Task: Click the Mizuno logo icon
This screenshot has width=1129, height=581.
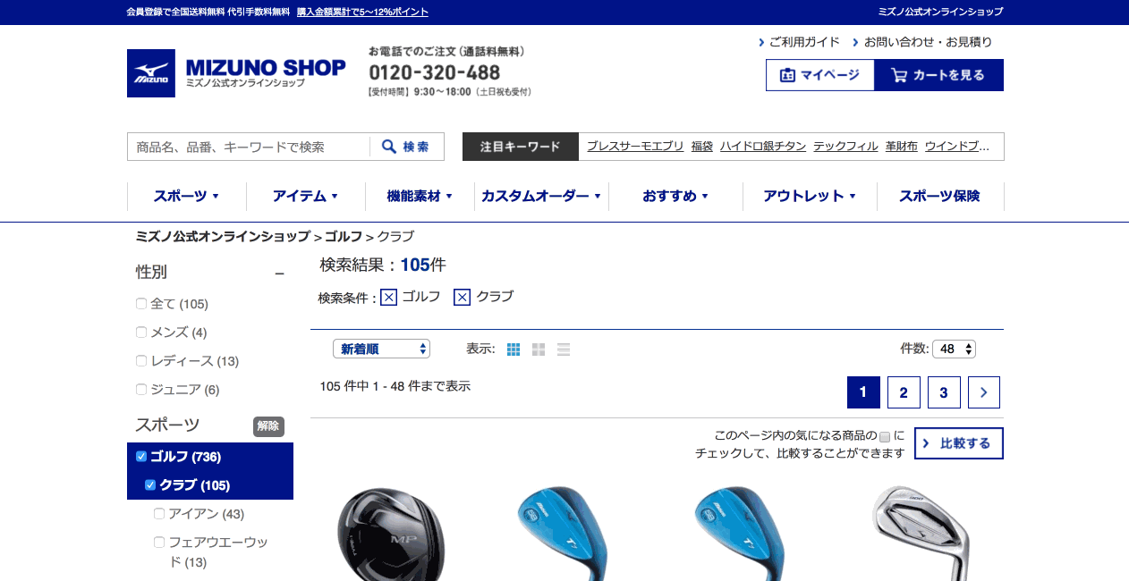Action: click(151, 73)
